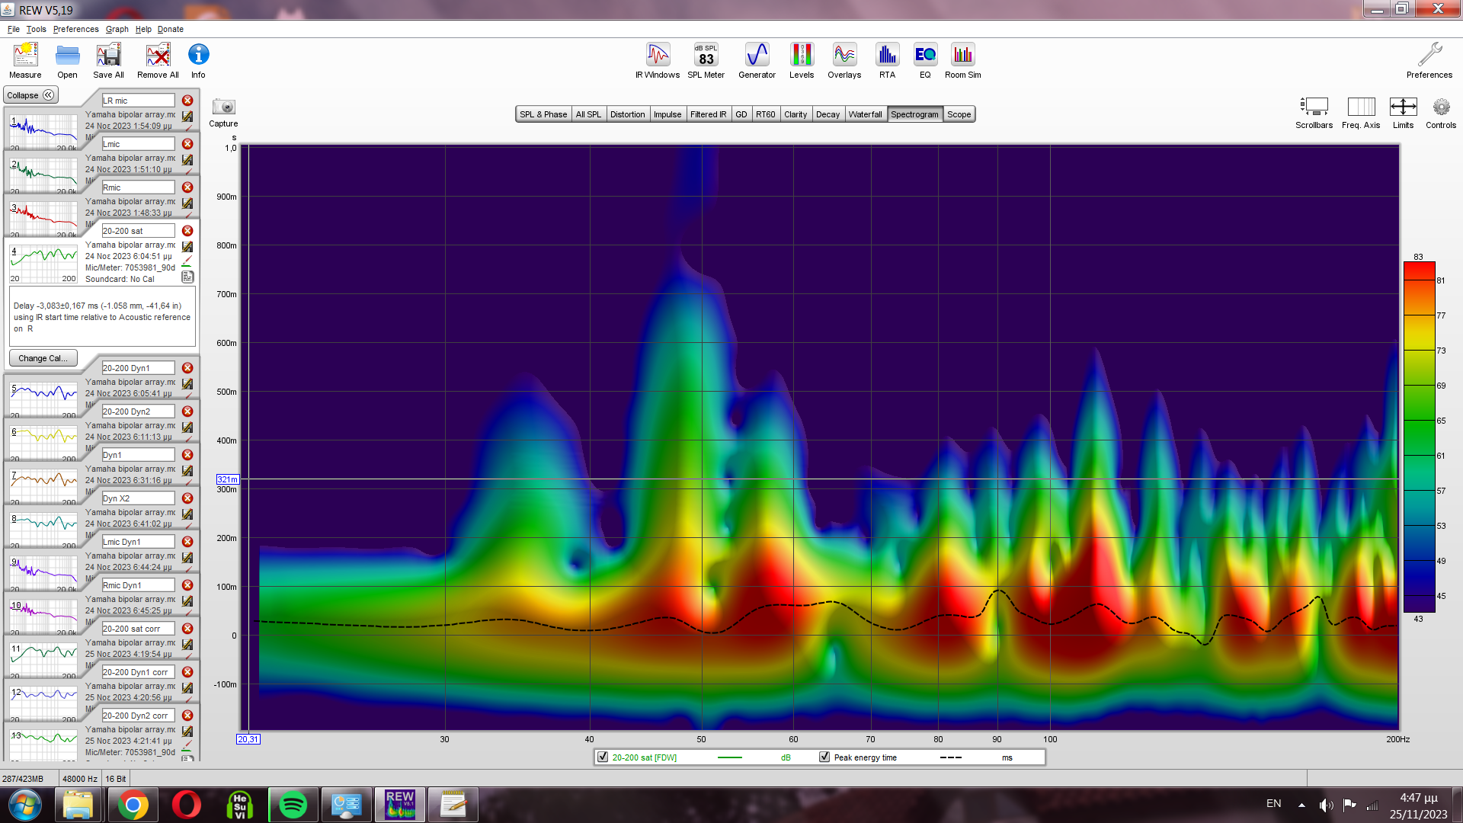Click the Capture camera icon
This screenshot has width=1463, height=823.
pos(223,107)
